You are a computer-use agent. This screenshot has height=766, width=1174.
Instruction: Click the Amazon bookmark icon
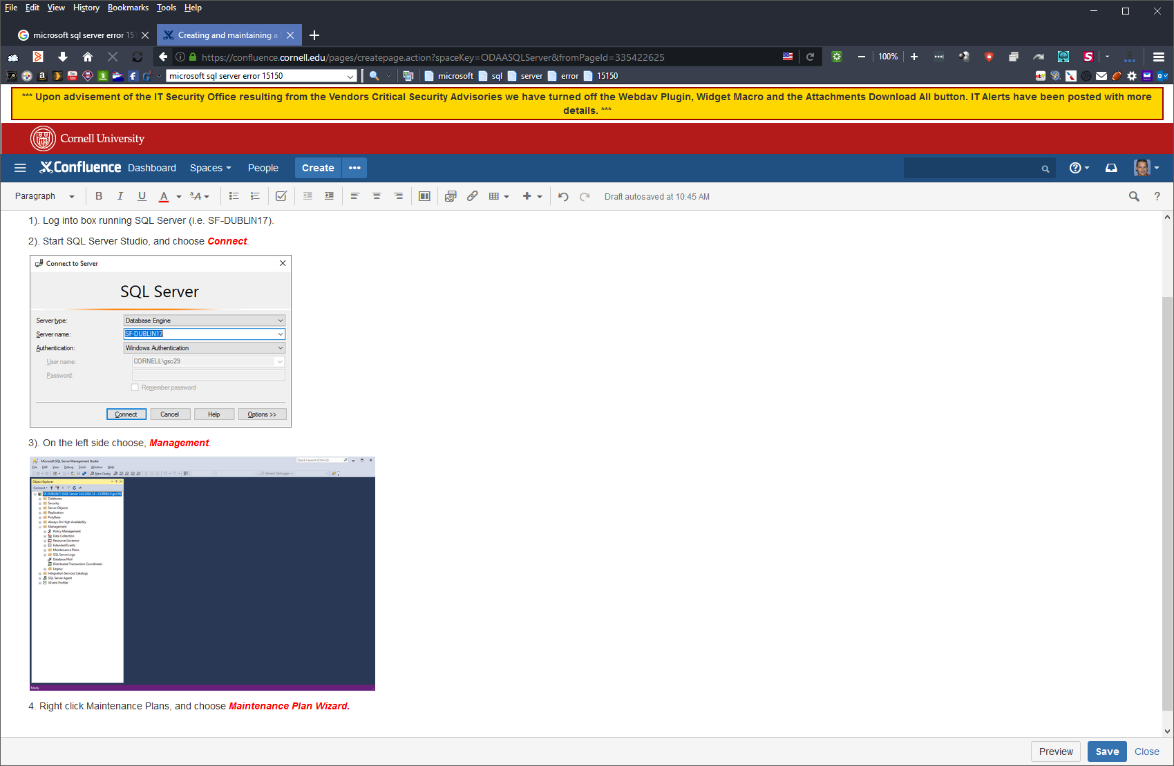[42, 76]
